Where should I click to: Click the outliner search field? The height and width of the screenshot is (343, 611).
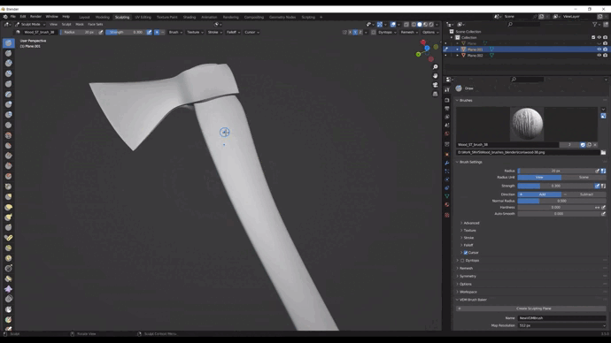524,24
